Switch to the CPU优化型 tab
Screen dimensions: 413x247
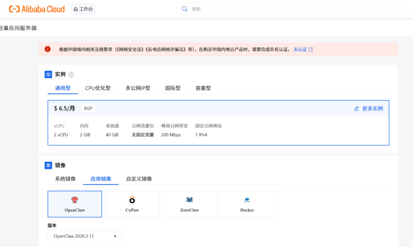pos(98,88)
